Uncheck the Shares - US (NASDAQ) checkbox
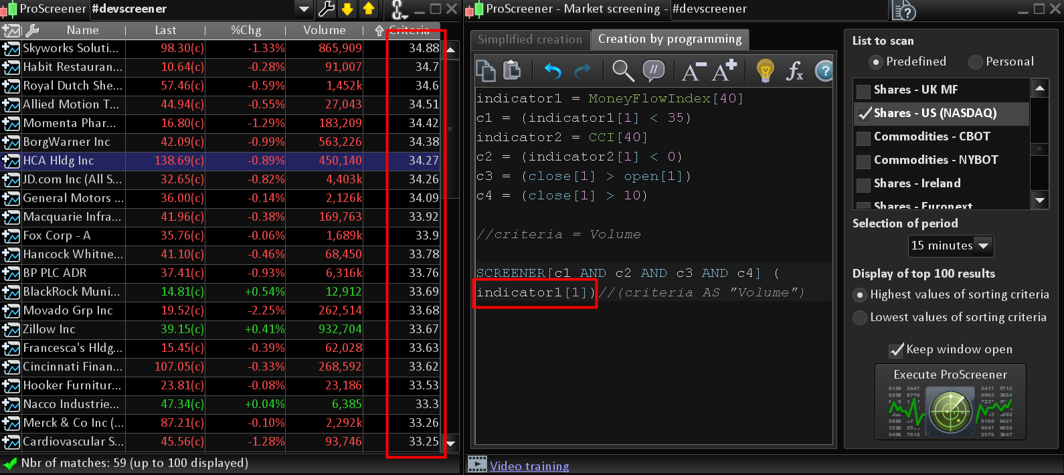The height and width of the screenshot is (475, 1064). click(864, 114)
